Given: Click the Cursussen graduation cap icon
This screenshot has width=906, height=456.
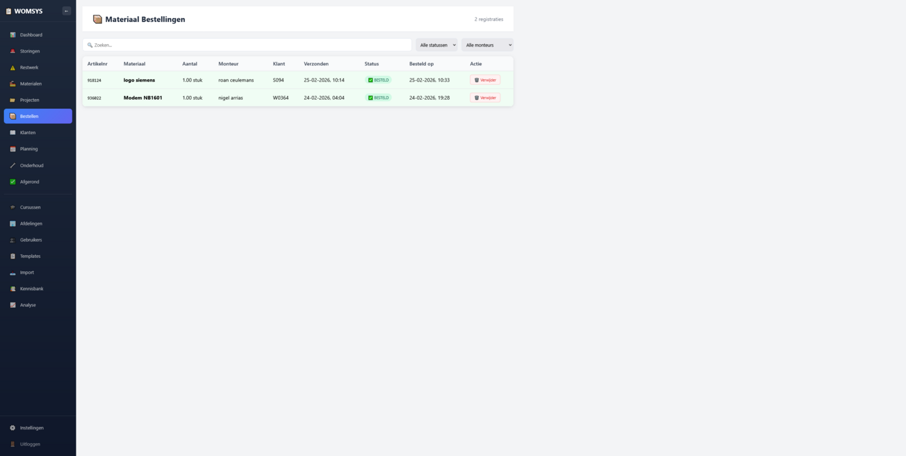Looking at the screenshot, I should pyautogui.click(x=13, y=207).
